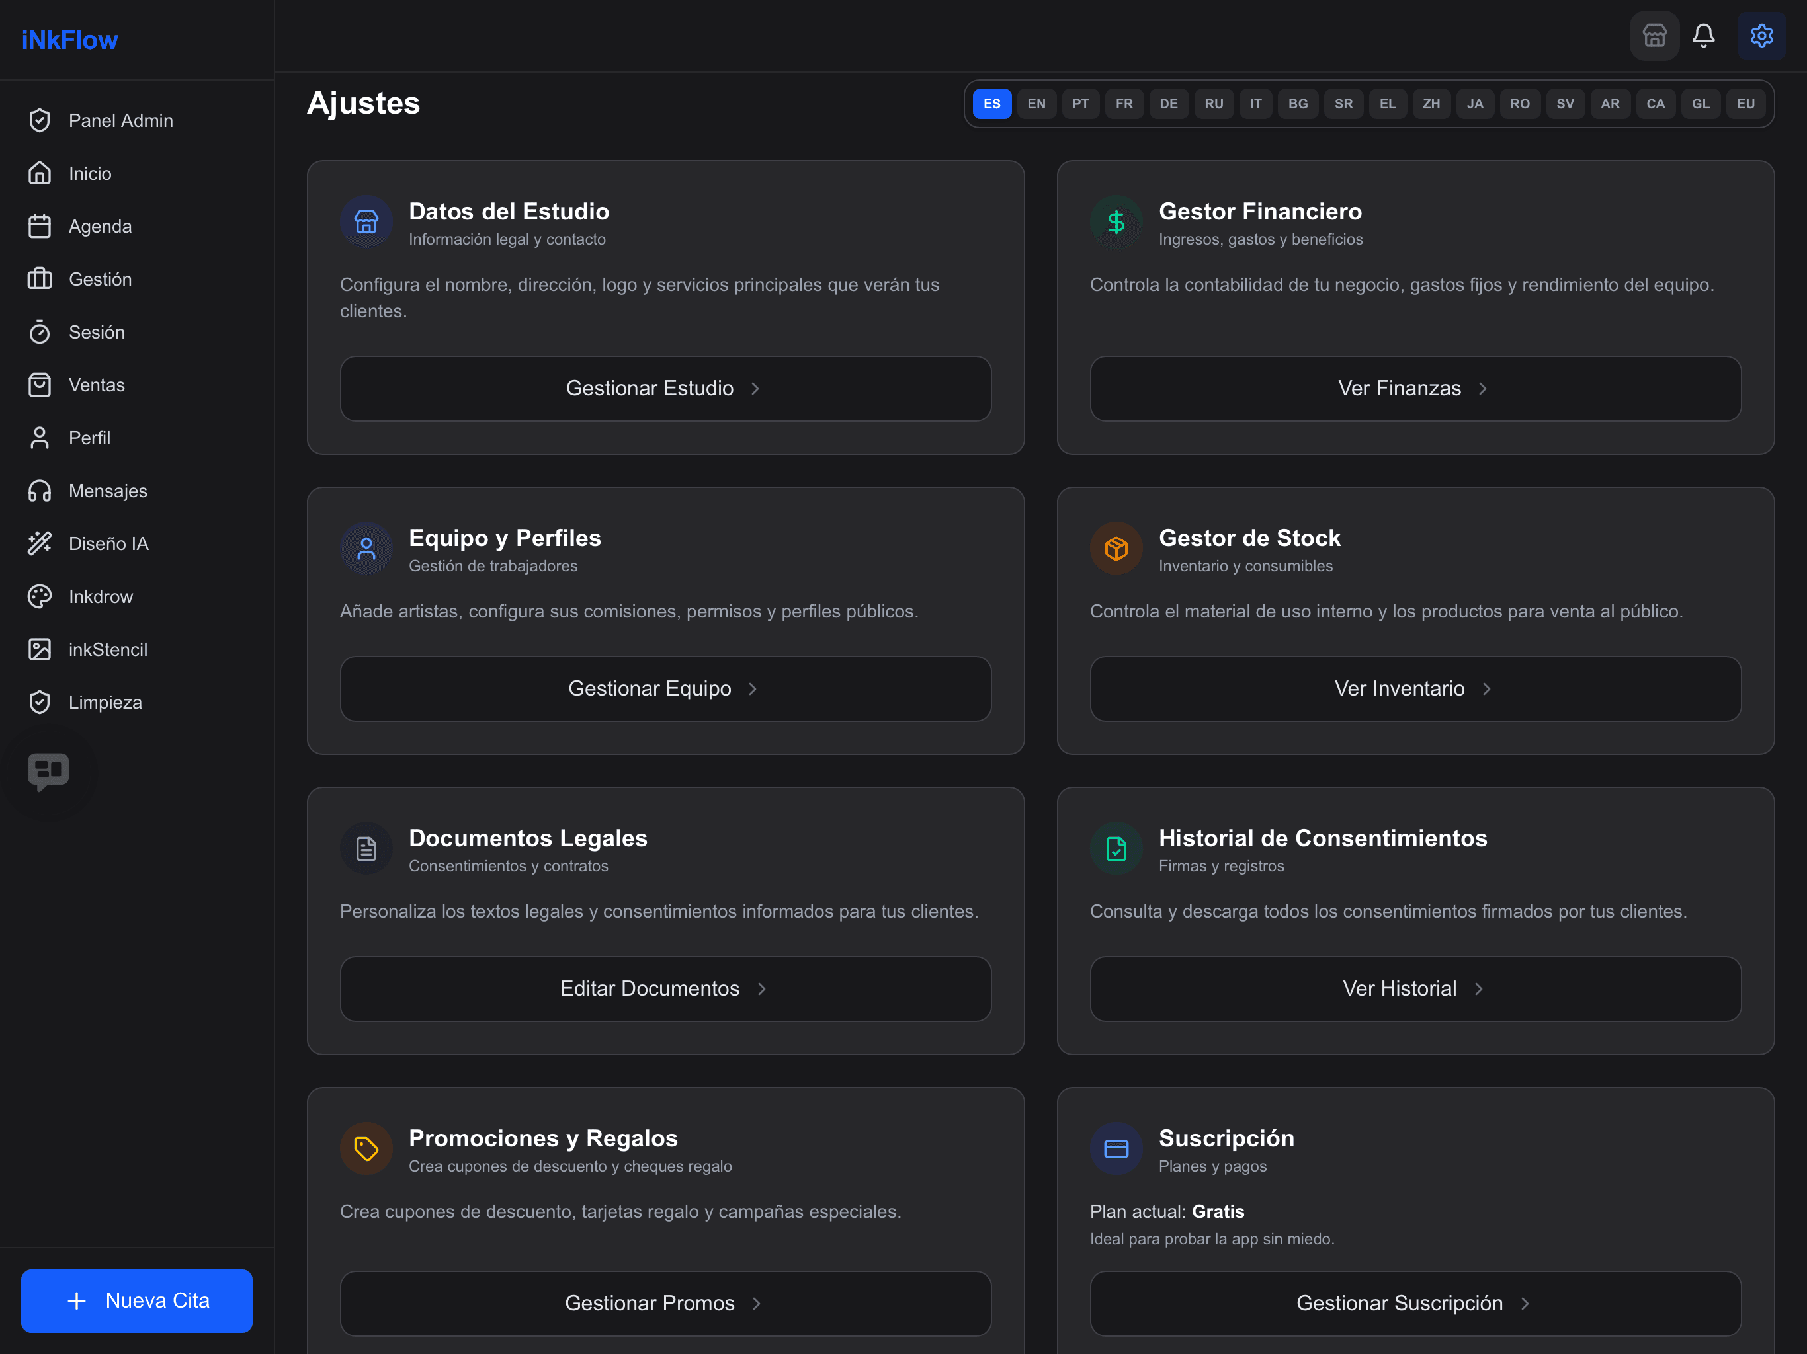Click the Editar Documentos button
This screenshot has height=1354, width=1807.
click(x=665, y=989)
